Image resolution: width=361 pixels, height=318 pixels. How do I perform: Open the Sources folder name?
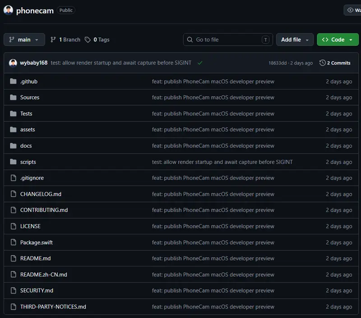tap(30, 98)
